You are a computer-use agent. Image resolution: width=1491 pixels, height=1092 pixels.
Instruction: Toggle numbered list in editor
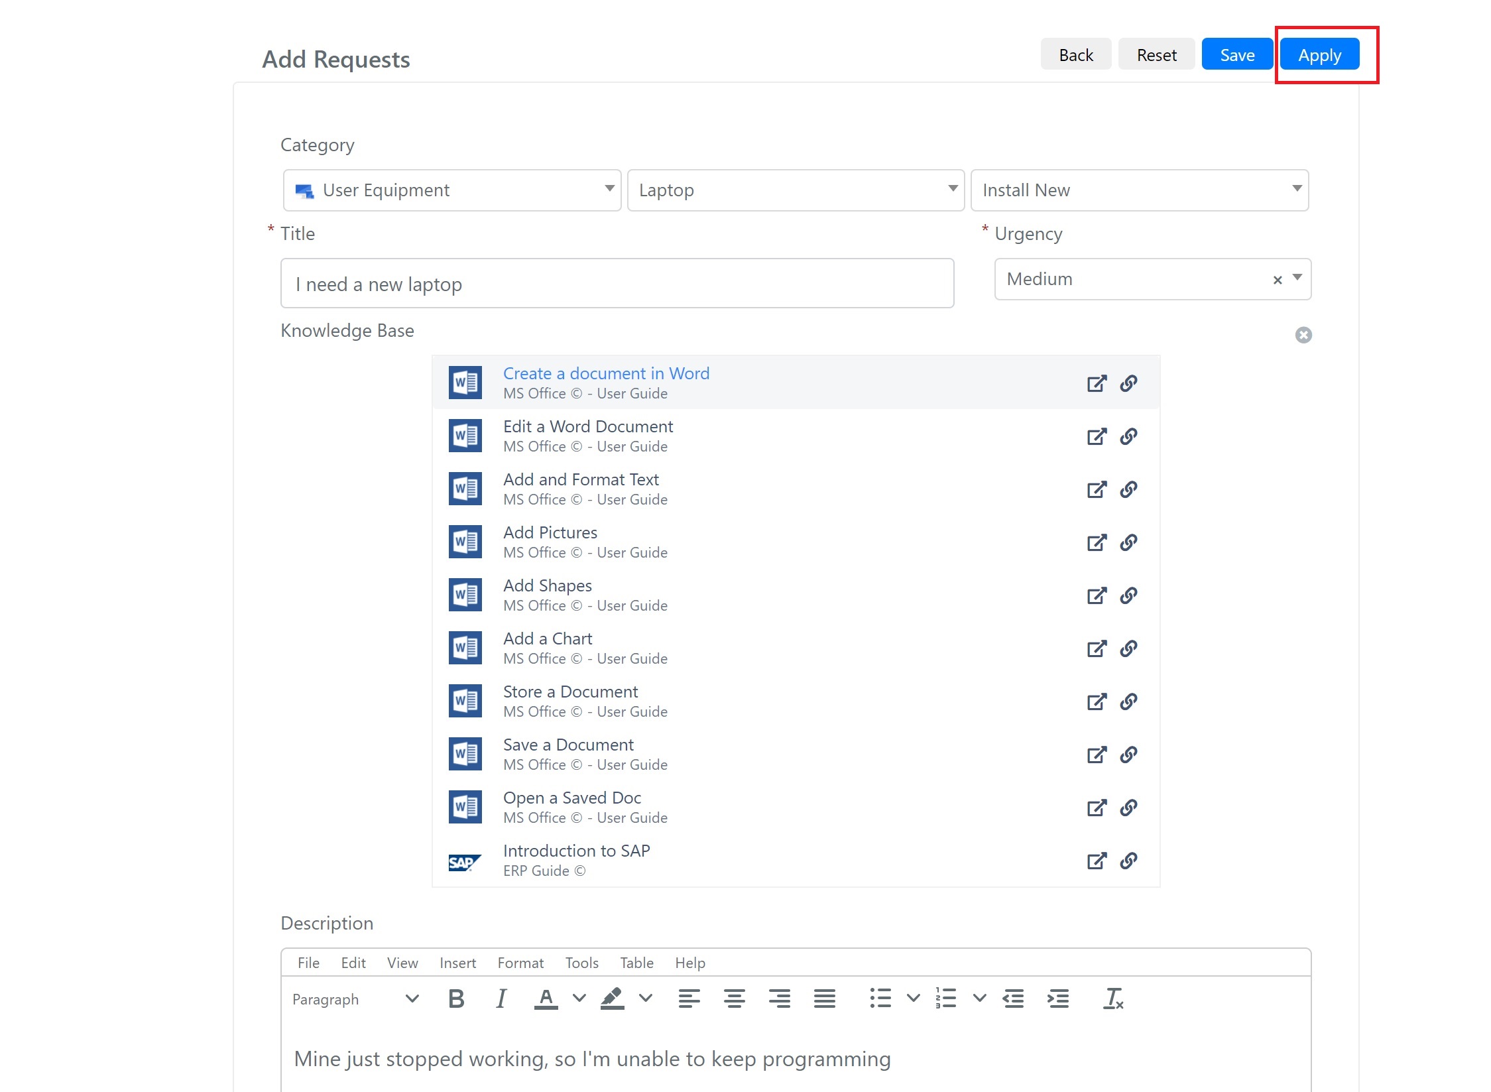[946, 999]
